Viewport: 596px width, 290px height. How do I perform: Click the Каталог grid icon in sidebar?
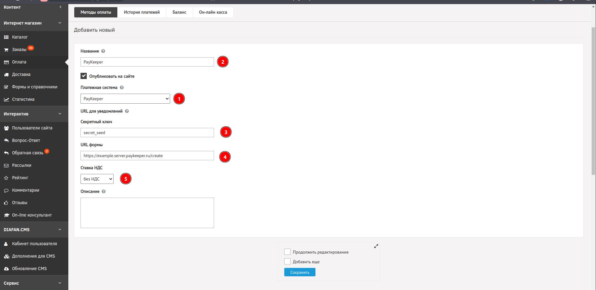(6, 37)
